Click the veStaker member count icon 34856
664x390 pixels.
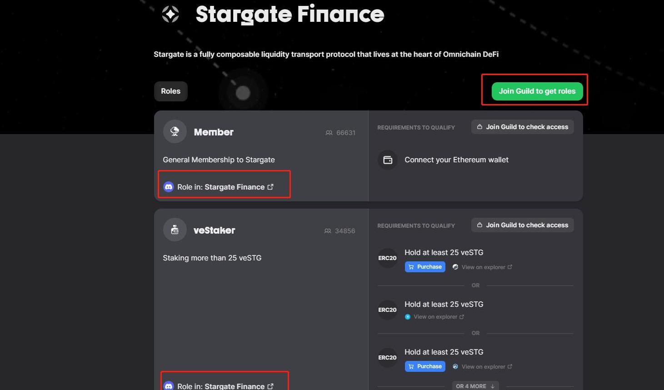328,231
